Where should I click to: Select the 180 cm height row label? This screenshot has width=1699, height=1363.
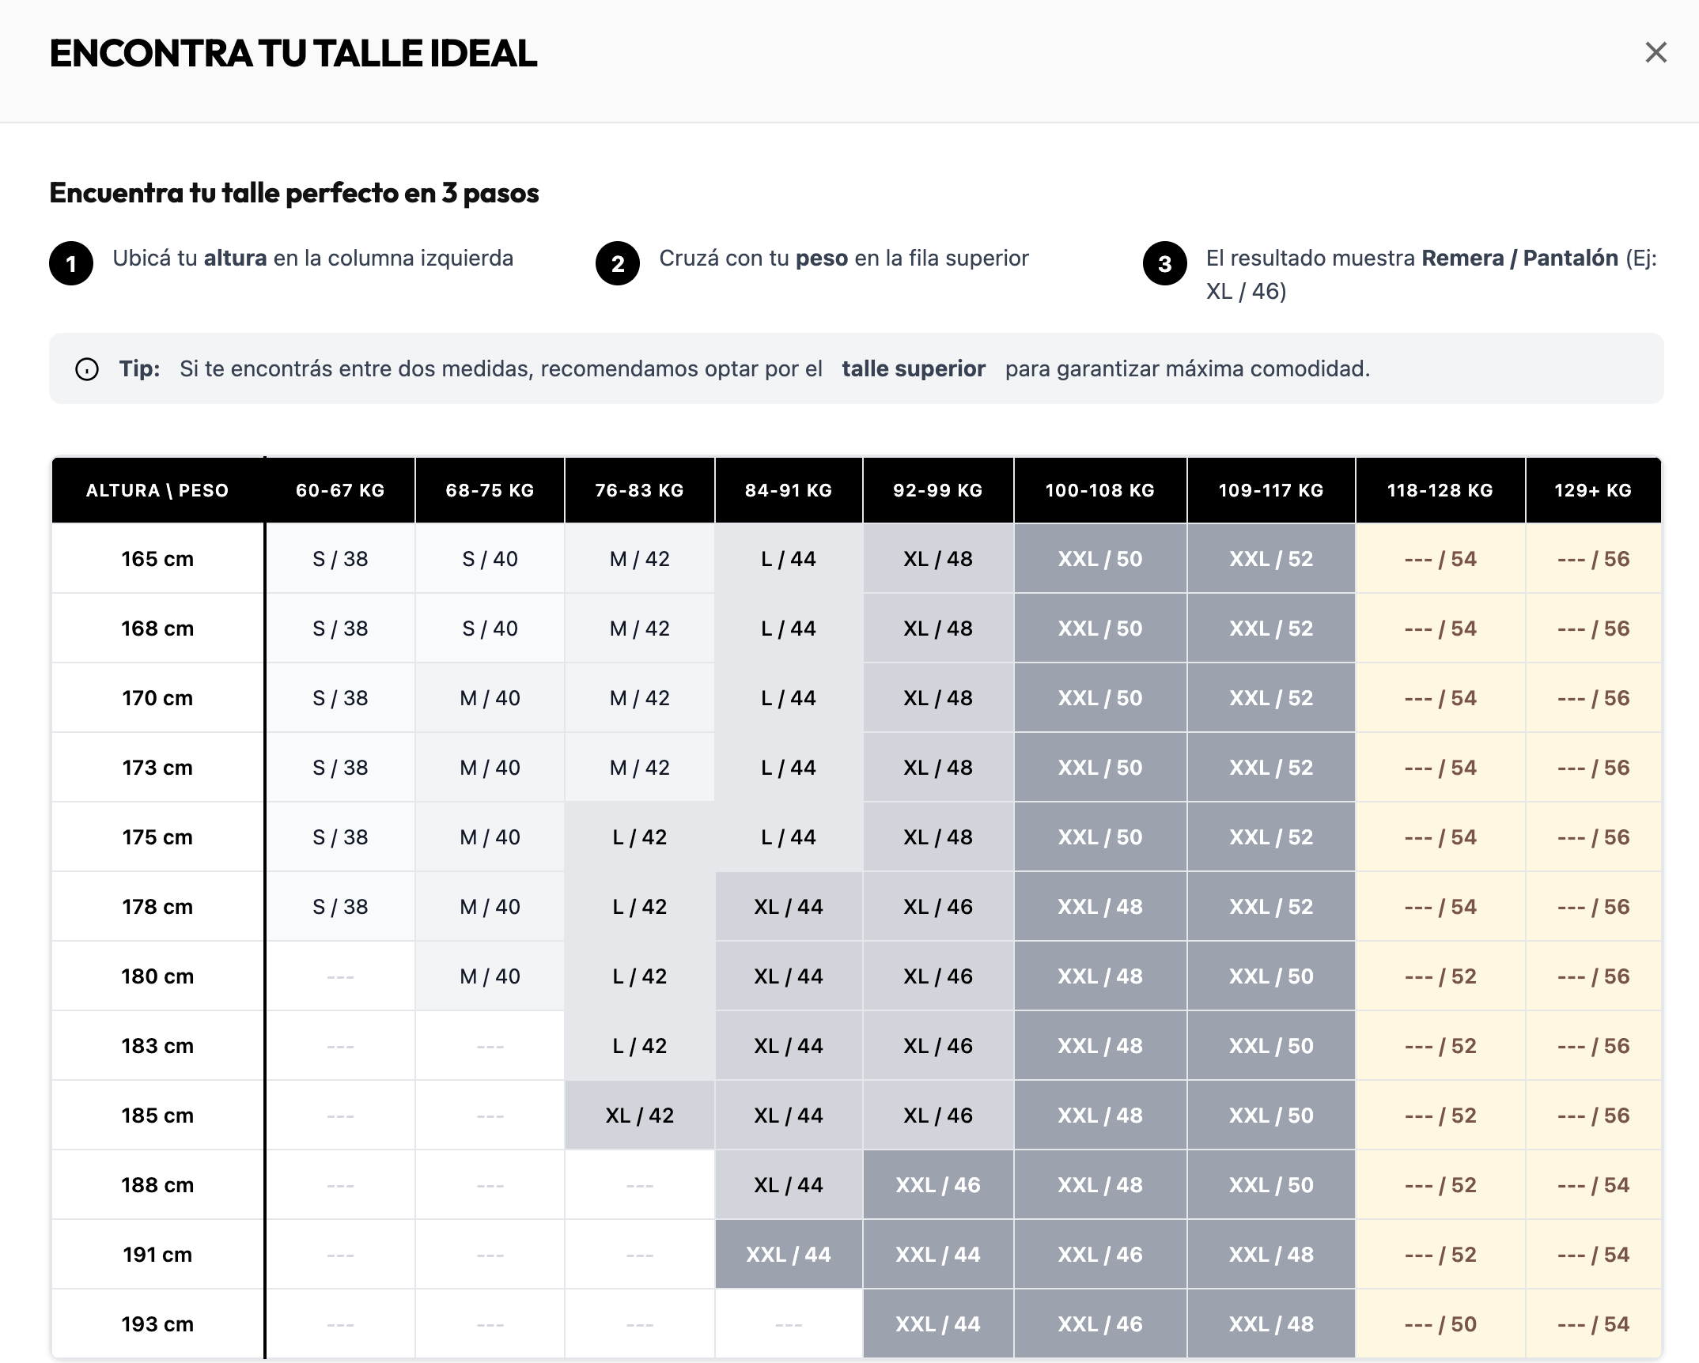[x=157, y=976]
